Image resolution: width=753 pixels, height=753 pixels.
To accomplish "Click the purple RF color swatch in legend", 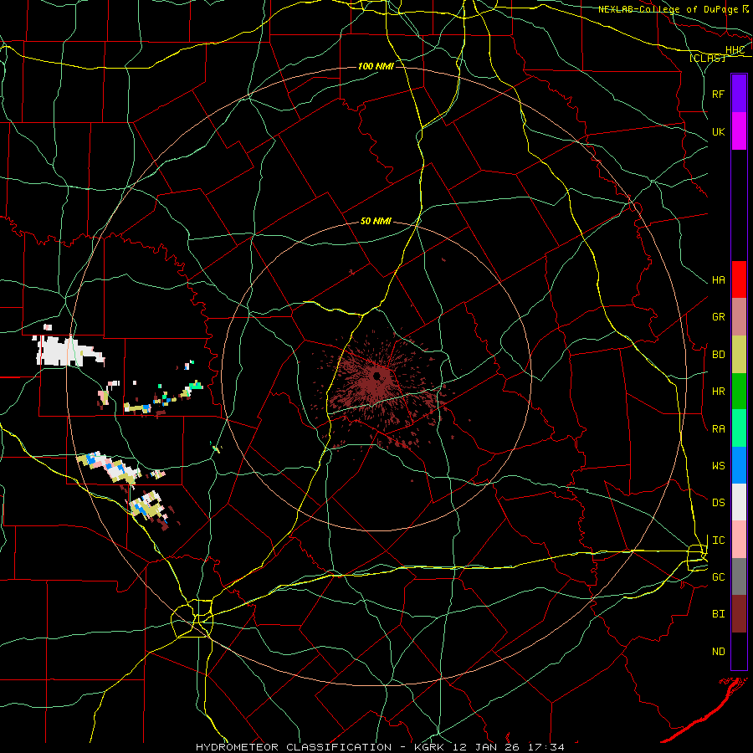I will coord(739,94).
